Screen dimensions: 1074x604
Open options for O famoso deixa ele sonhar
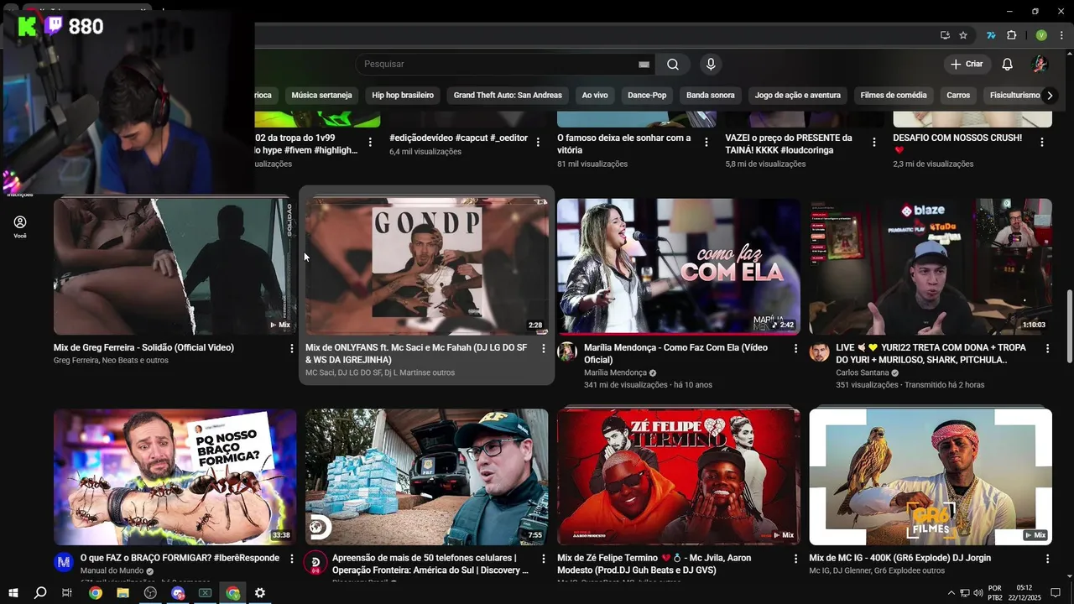[706, 143]
